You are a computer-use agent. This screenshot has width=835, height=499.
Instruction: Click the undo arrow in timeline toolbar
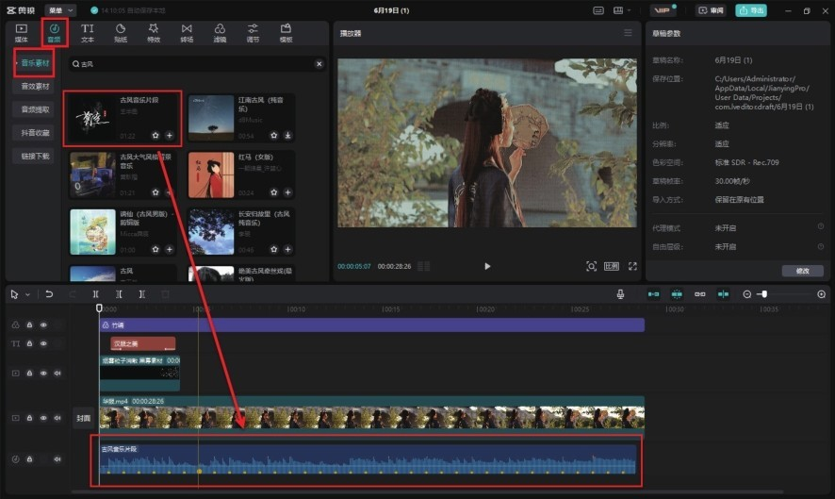[49, 294]
